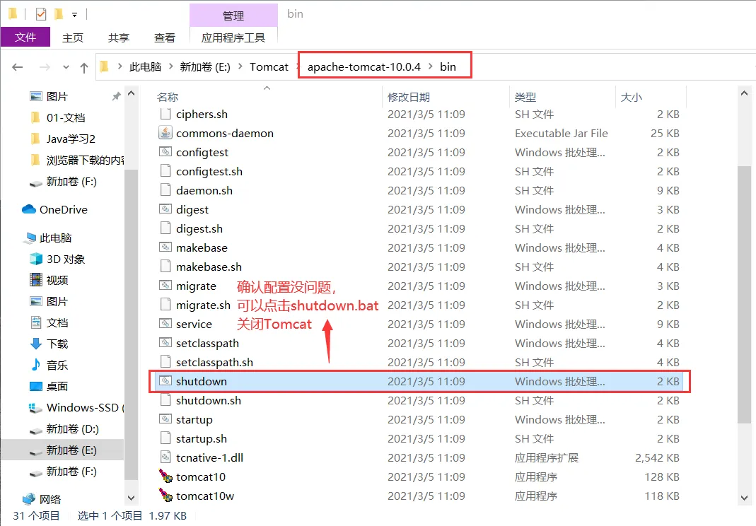Expand the chevron after 此电脑 in address bar
The width and height of the screenshot is (756, 526).
click(x=170, y=66)
